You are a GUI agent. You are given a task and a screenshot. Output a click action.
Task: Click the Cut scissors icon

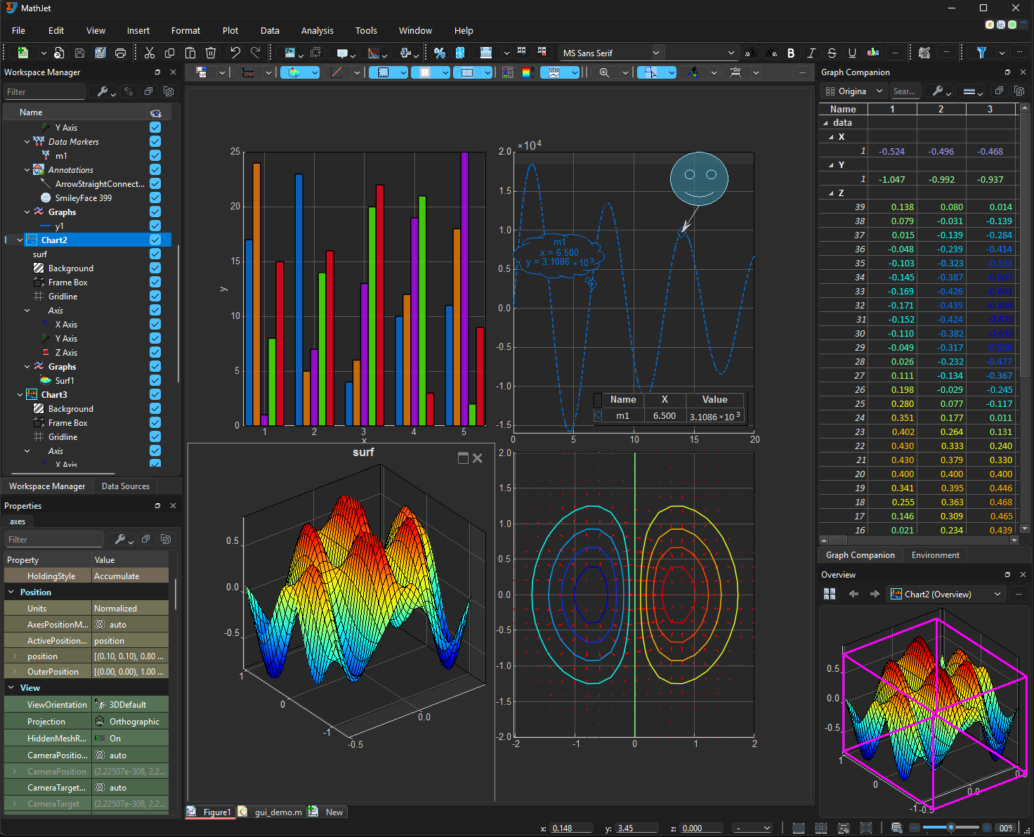(x=149, y=53)
